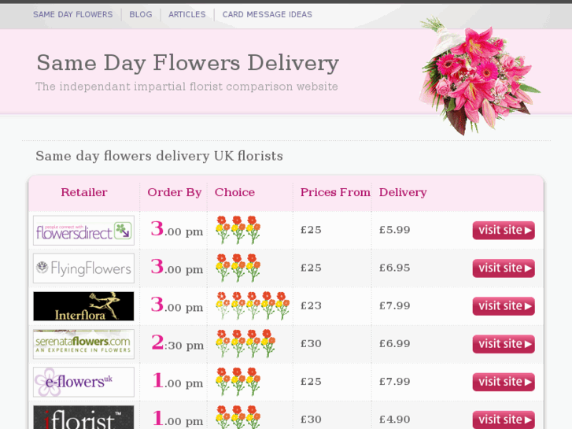Click the 2:30 pm order-by time
Viewport: 572px width, 429px height.
pyautogui.click(x=177, y=342)
